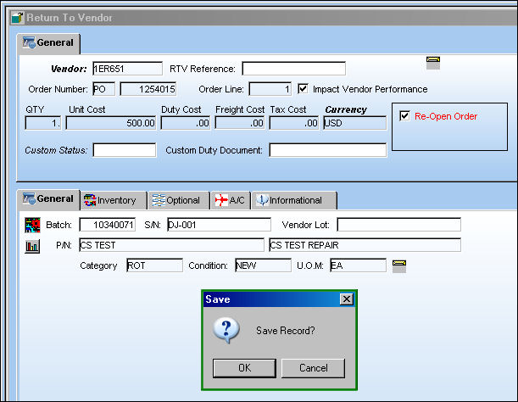Image resolution: width=518 pixels, height=402 pixels.
Task: Click the yellow note icon near RTV Reference
Action: [x=432, y=63]
